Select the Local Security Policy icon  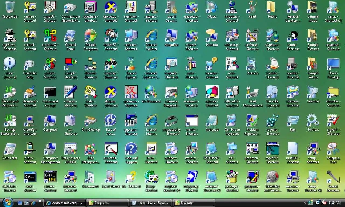(172, 7)
